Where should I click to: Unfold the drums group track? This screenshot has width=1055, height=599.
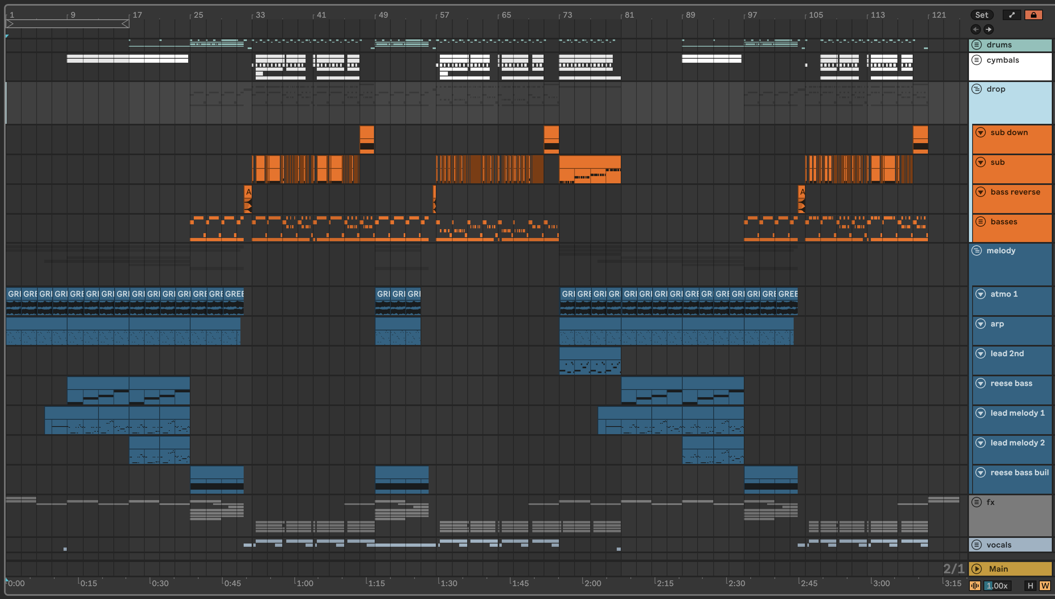click(977, 45)
